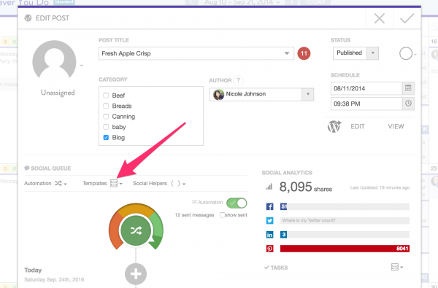Check the show sent checkbox
The image size is (438, 288).
click(x=223, y=215)
